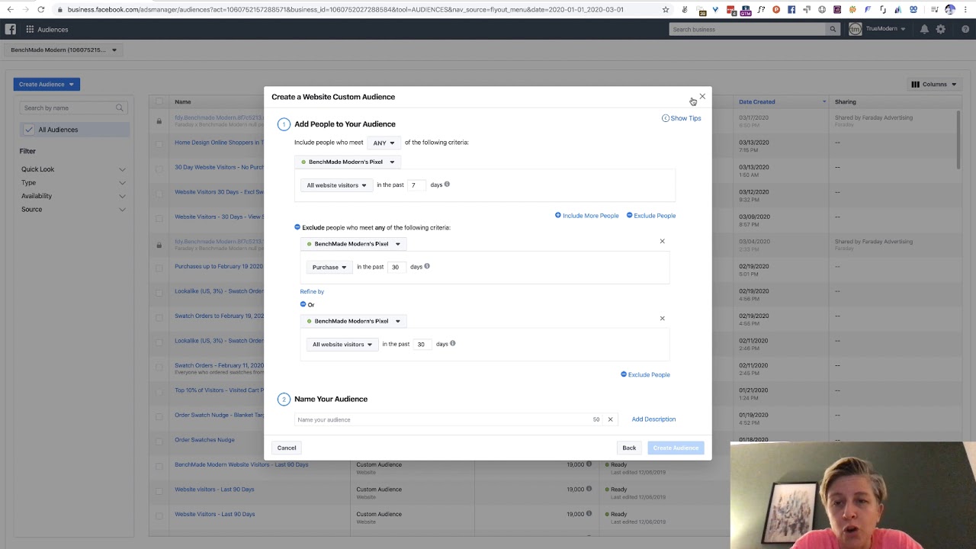
Task: Click the Refine by link
Action: 312,291
